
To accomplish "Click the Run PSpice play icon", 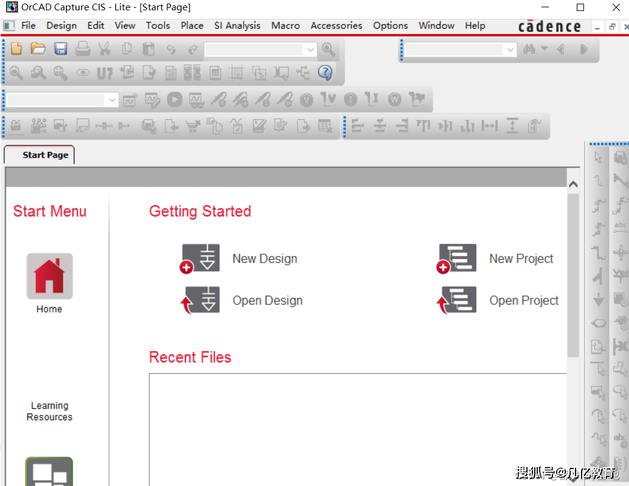I will (174, 99).
